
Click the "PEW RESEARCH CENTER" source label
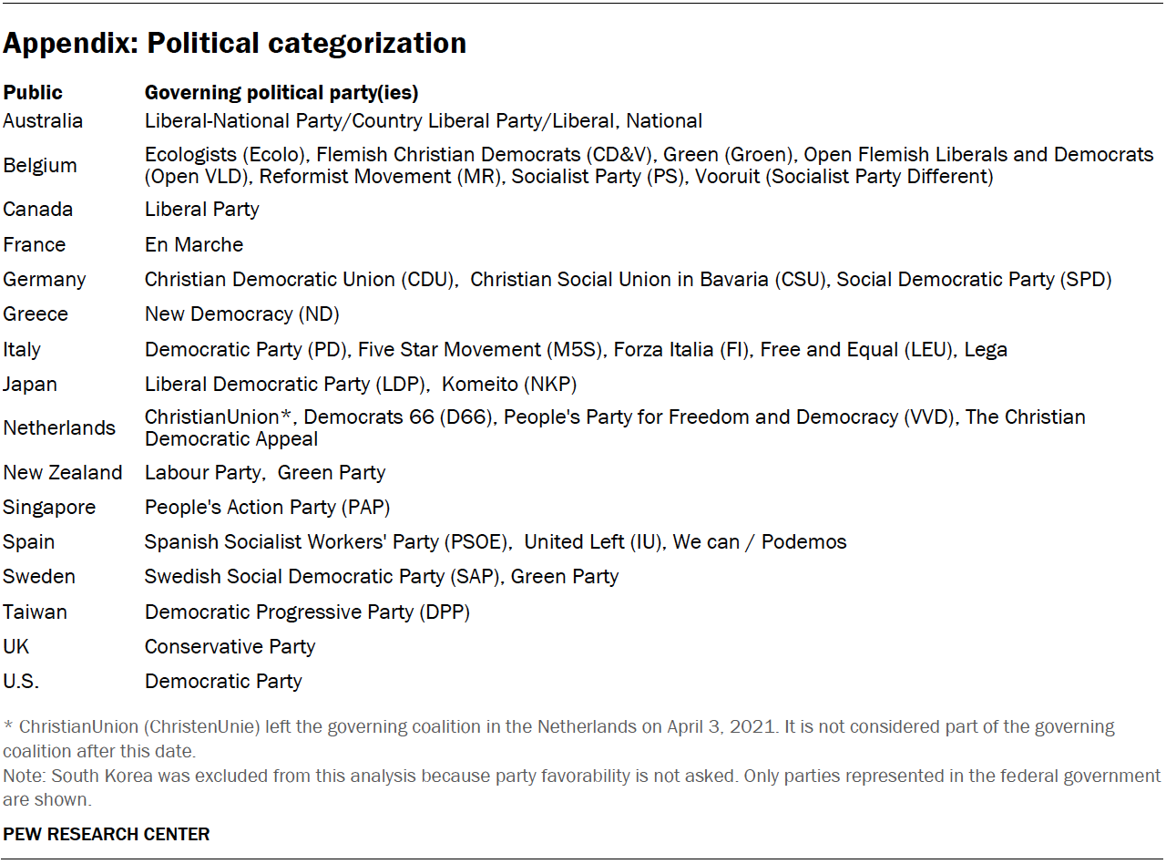(107, 833)
